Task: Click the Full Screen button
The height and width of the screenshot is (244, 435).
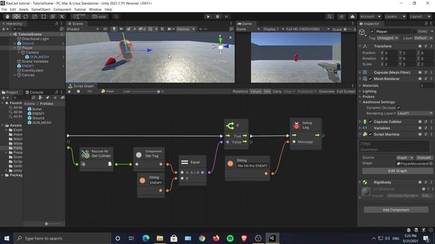Action: tap(346, 91)
